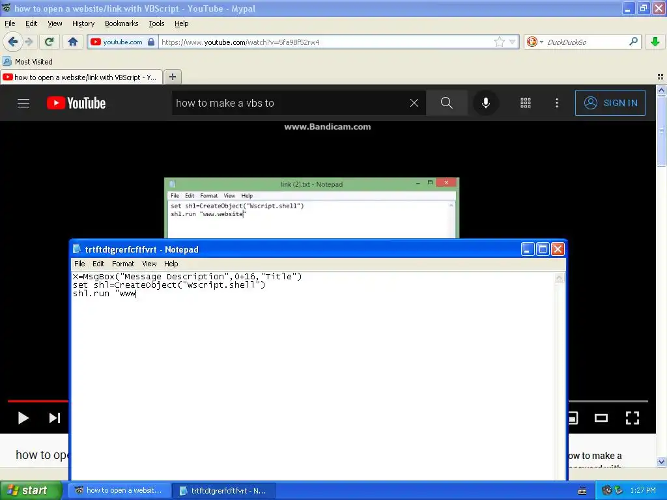Click the browser forward arrow
The width and height of the screenshot is (667, 500).
(29, 42)
